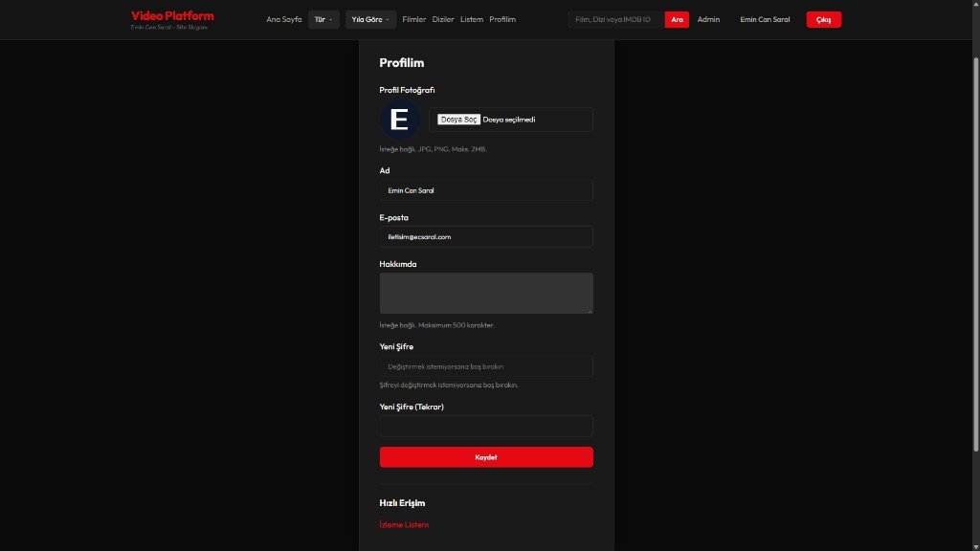Click the Çıkış logout button

point(824,18)
